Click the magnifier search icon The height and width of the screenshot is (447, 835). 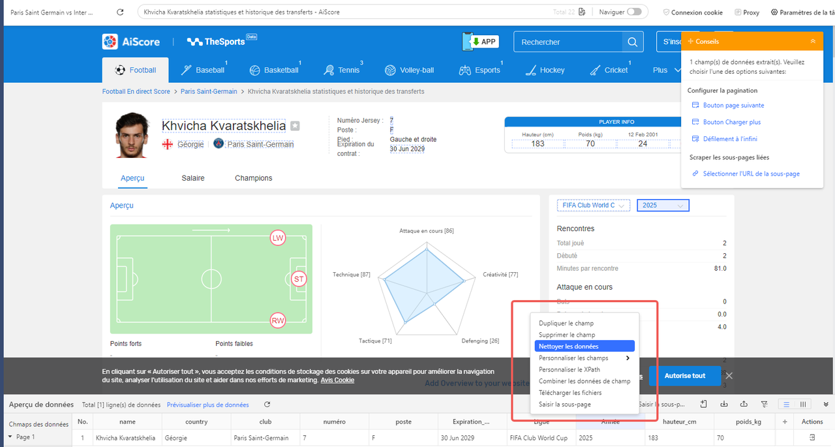(632, 42)
